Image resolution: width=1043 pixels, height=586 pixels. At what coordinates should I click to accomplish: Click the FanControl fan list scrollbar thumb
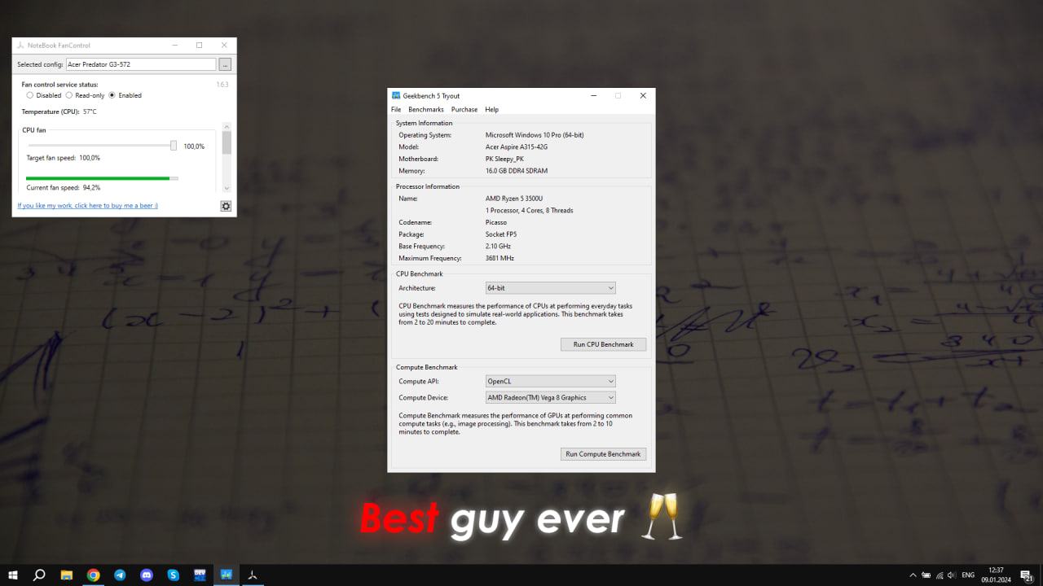(227, 142)
